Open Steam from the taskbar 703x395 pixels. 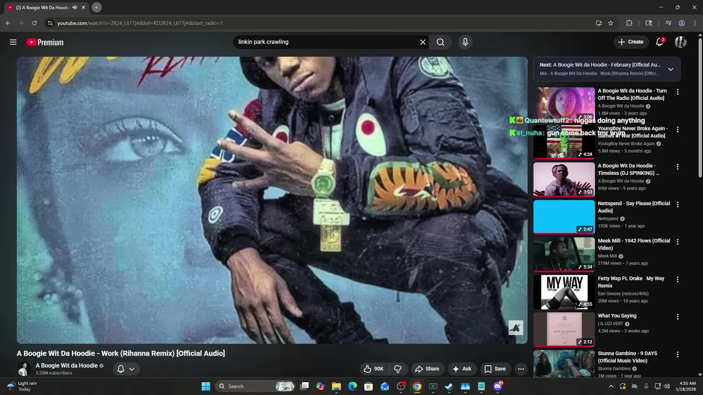[x=449, y=386]
